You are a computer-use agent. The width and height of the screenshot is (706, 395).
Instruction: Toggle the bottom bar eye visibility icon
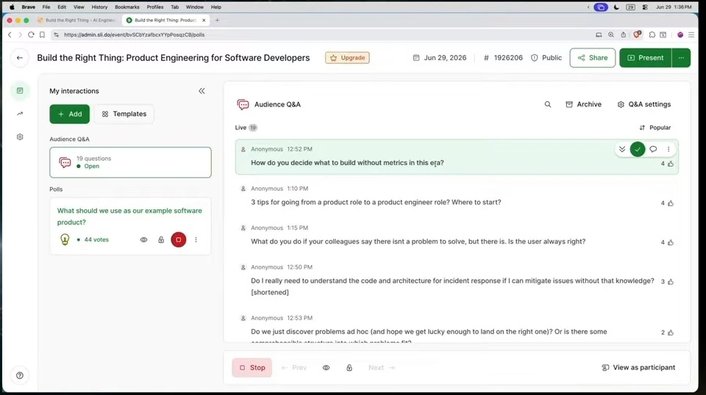[x=326, y=368]
